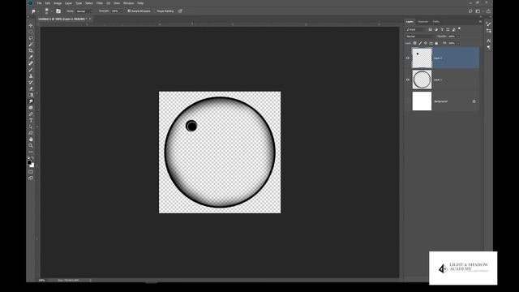Screen dimensions: 519x292
Task: Toggle Sample All Layers checkbox
Action: click(129, 11)
